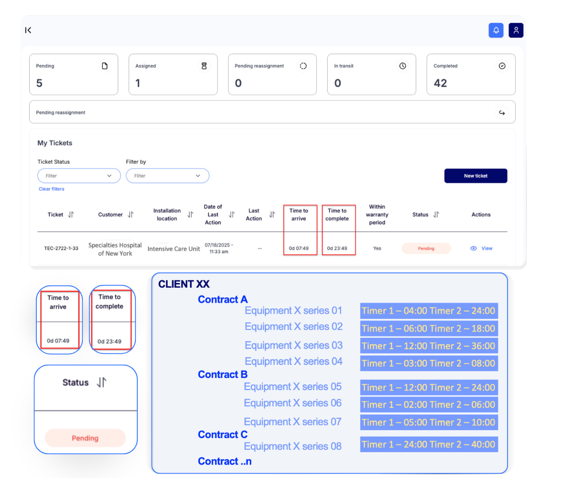
Task: Sort by Last Action column header
Action: click(x=272, y=215)
